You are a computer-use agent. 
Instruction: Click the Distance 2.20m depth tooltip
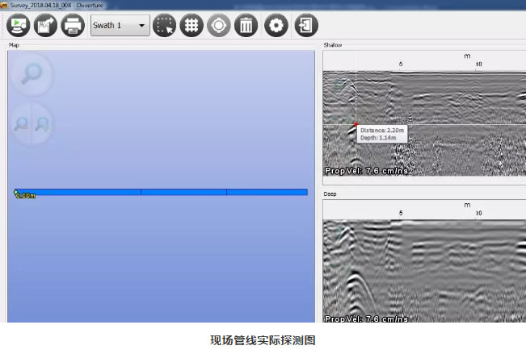click(x=382, y=133)
